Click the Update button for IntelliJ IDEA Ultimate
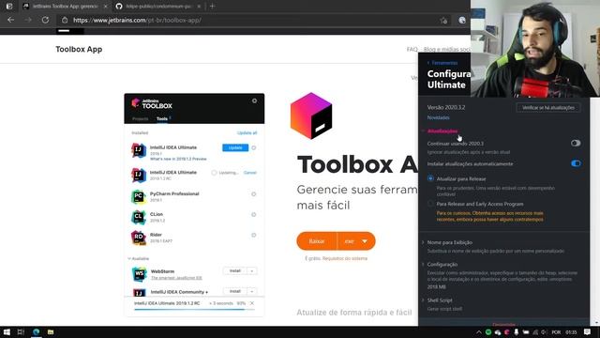The width and height of the screenshot is (600, 338). [235, 148]
